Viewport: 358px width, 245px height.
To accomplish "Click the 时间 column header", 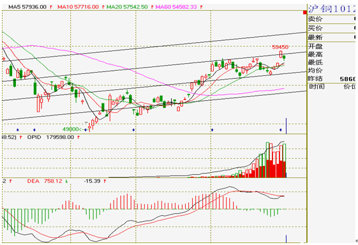I will [317, 87].
